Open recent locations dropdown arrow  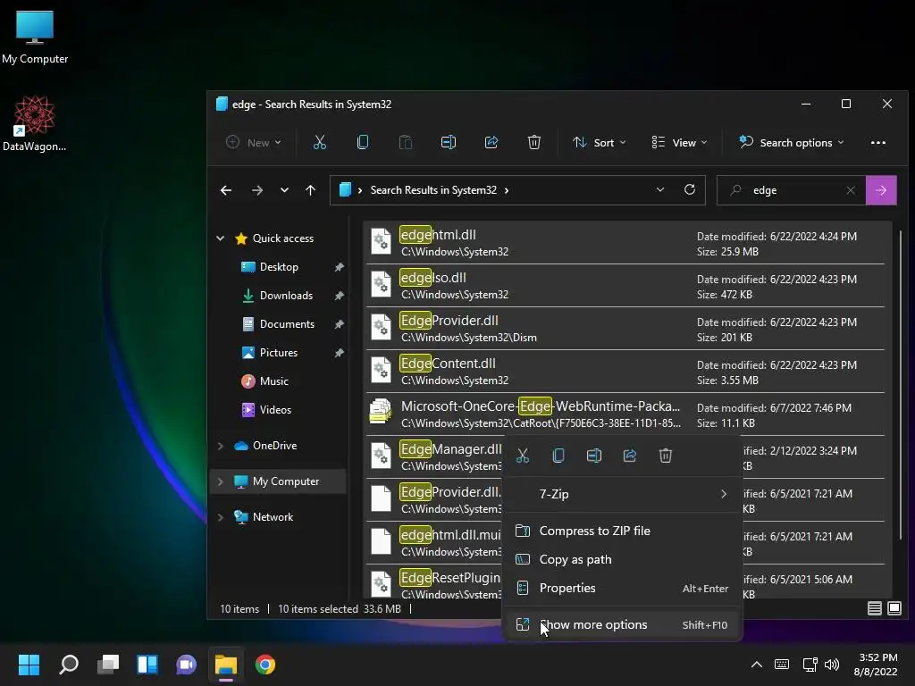coord(284,190)
